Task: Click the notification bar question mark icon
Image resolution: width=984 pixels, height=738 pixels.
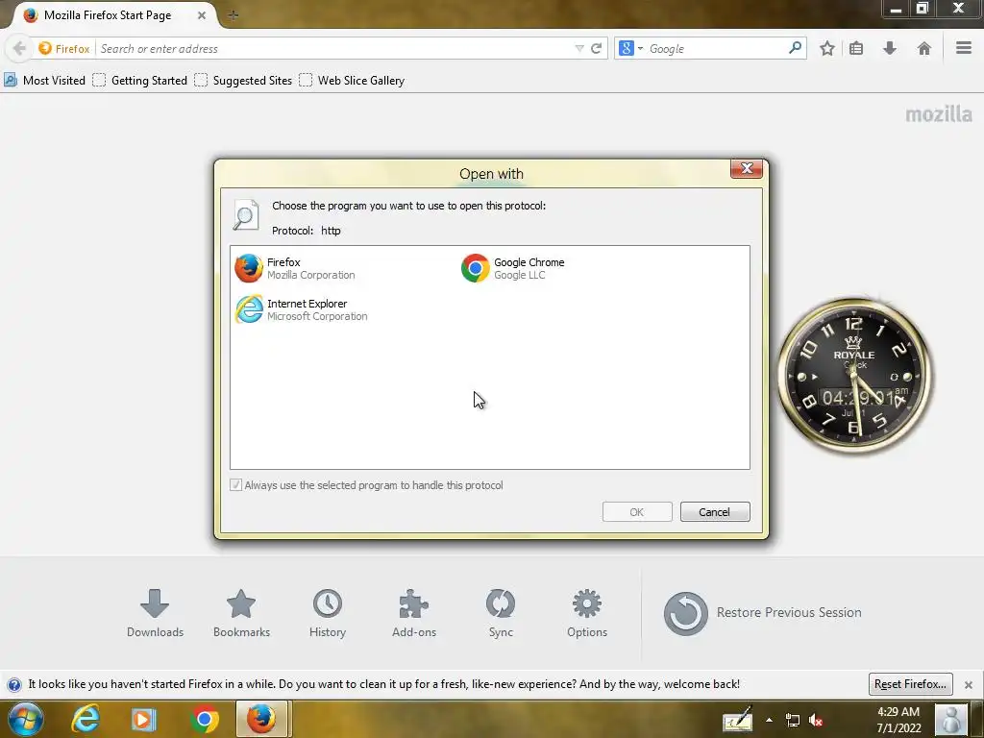Action: 13,684
